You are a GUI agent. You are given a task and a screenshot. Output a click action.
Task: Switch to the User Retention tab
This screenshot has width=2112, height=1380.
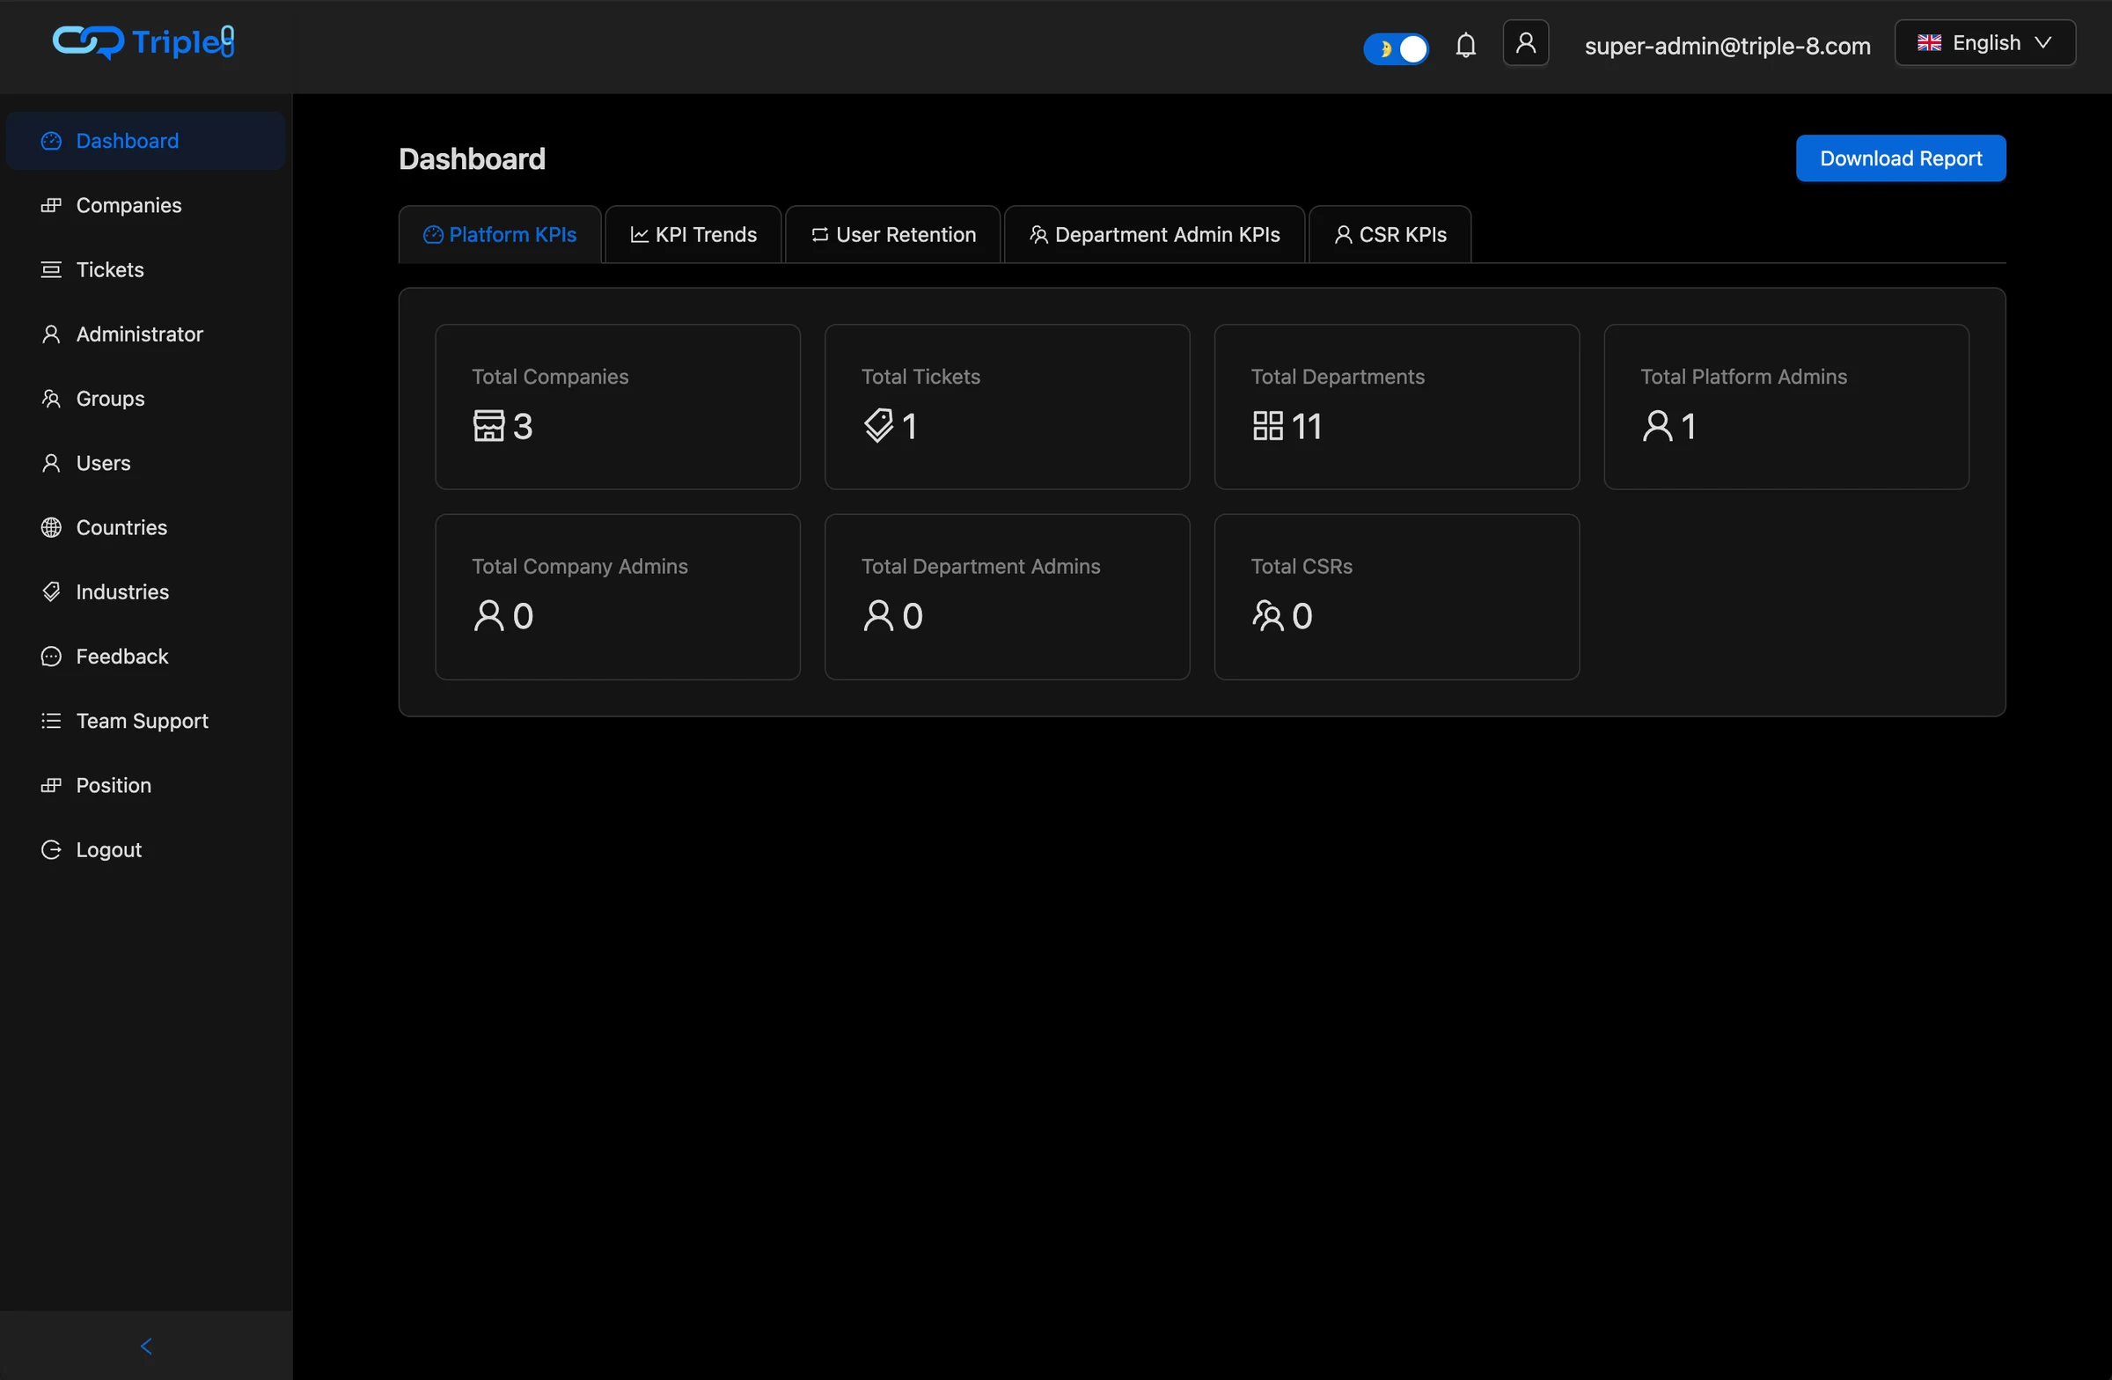(892, 234)
